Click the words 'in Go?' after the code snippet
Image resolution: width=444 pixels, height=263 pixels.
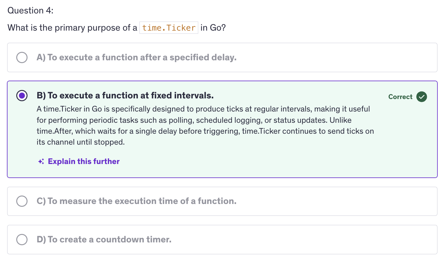click(213, 28)
